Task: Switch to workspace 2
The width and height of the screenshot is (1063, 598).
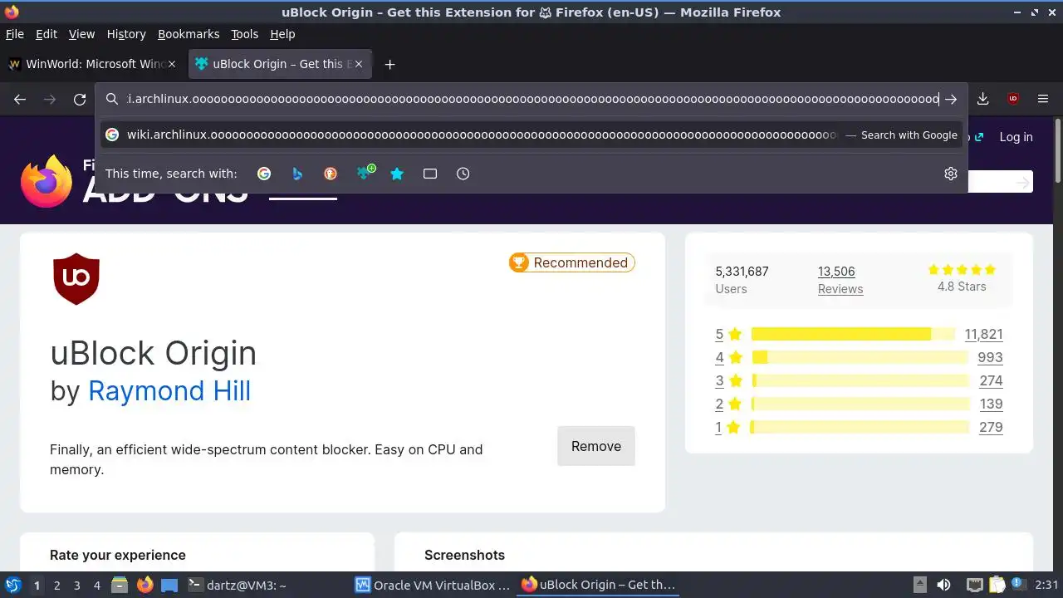Action: pyautogui.click(x=56, y=585)
